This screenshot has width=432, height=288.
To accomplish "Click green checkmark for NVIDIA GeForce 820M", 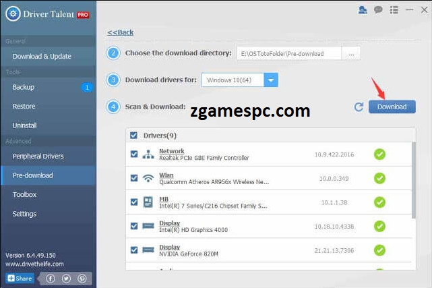I will (379, 250).
